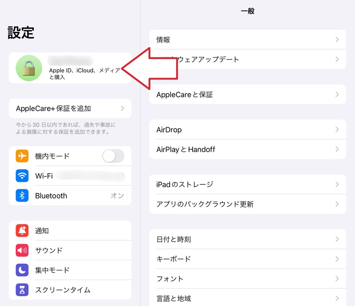Viewport: 355px width, 306px height.
Task: Open 通知 in the settings sidebar
Action: [x=70, y=230]
